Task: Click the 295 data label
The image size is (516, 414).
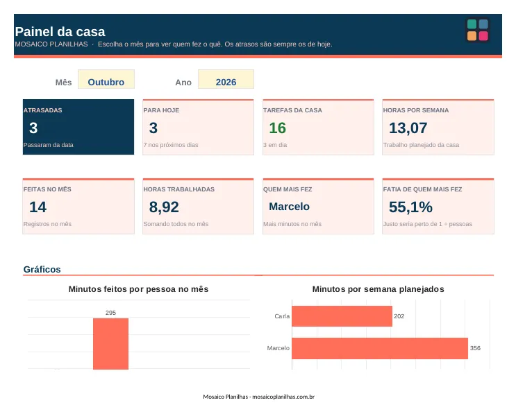Action: point(110,313)
